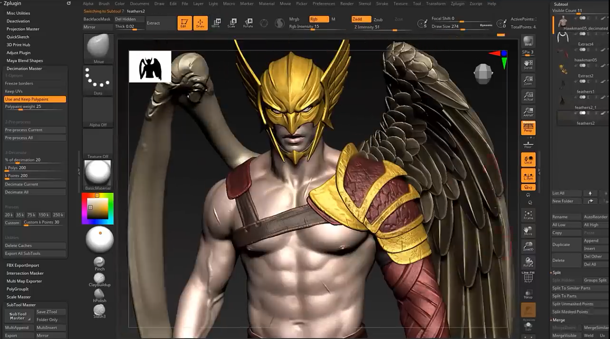Viewport: 610px width, 339px height.
Task: Open the Preferences menu
Action: tap(324, 4)
